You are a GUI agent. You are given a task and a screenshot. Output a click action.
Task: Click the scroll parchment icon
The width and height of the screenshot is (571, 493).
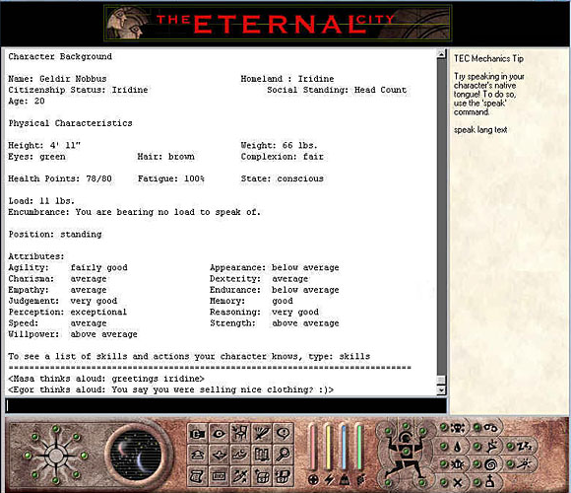[x=197, y=476]
